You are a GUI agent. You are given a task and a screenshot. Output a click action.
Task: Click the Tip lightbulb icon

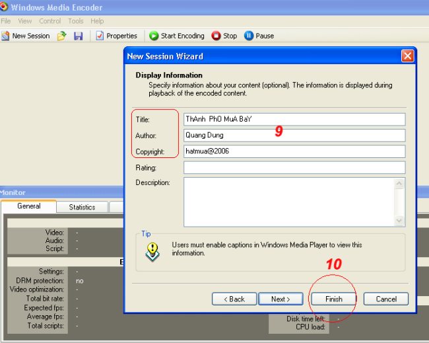(154, 250)
